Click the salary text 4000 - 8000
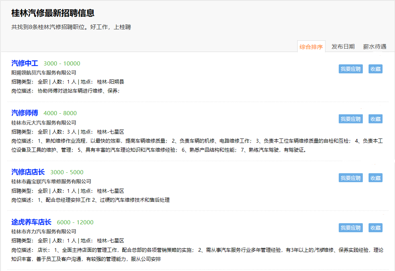Image resolution: width=395 pixels, height=271 pixels. (x=60, y=113)
